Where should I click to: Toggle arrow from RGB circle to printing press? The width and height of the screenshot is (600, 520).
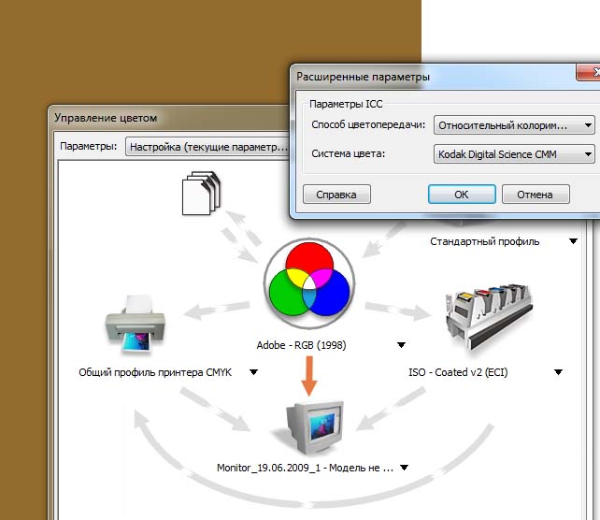398,311
